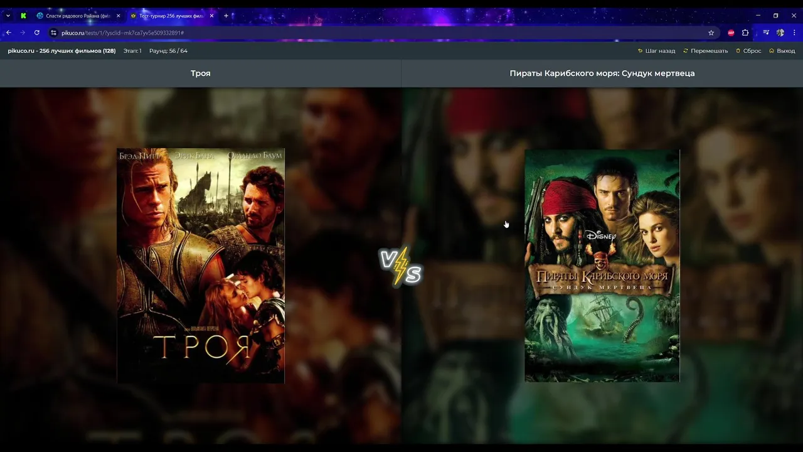
Task: Minimize the browser window
Action: [x=758, y=16]
